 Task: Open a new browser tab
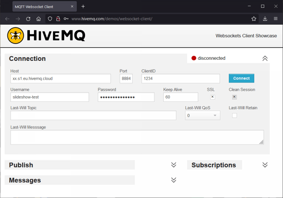83,6
